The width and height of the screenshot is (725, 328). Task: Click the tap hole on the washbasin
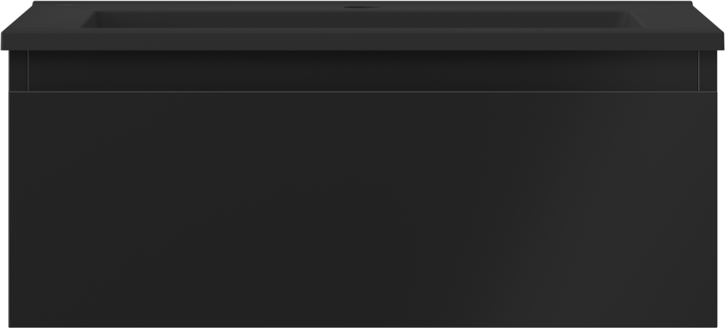[x=362, y=7]
